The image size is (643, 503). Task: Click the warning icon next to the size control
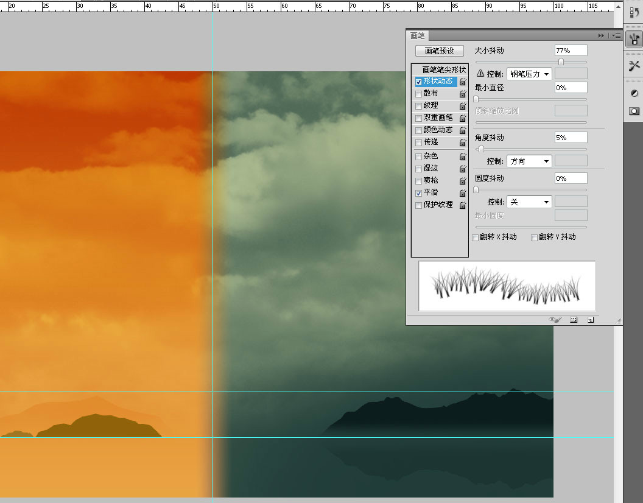coord(480,74)
